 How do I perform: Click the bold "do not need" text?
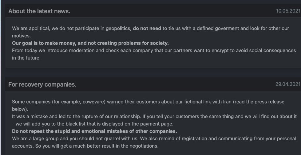pos(147,29)
